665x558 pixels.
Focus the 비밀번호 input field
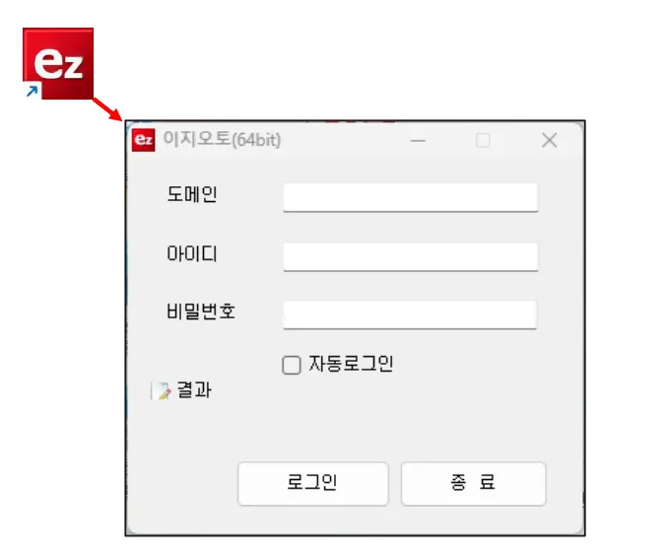coord(410,314)
